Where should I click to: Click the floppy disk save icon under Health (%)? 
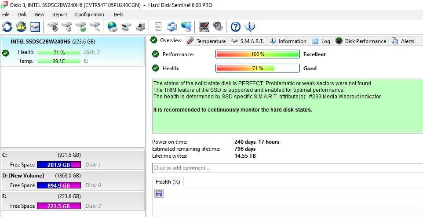click(159, 193)
